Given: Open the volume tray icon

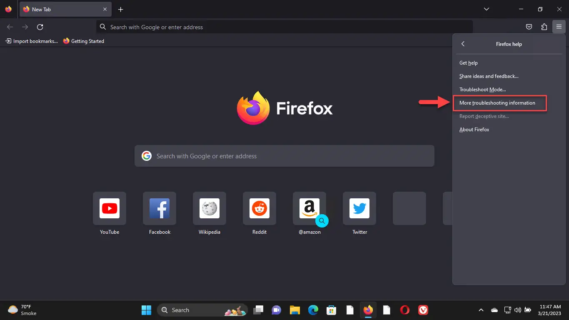Looking at the screenshot, I should 518,310.
